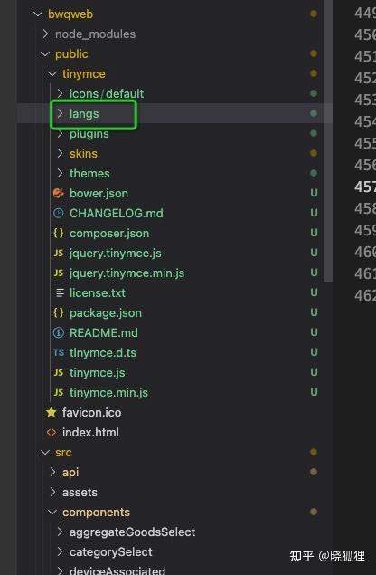
Task: Click the HTML icon beside index.html
Action: (x=52, y=432)
